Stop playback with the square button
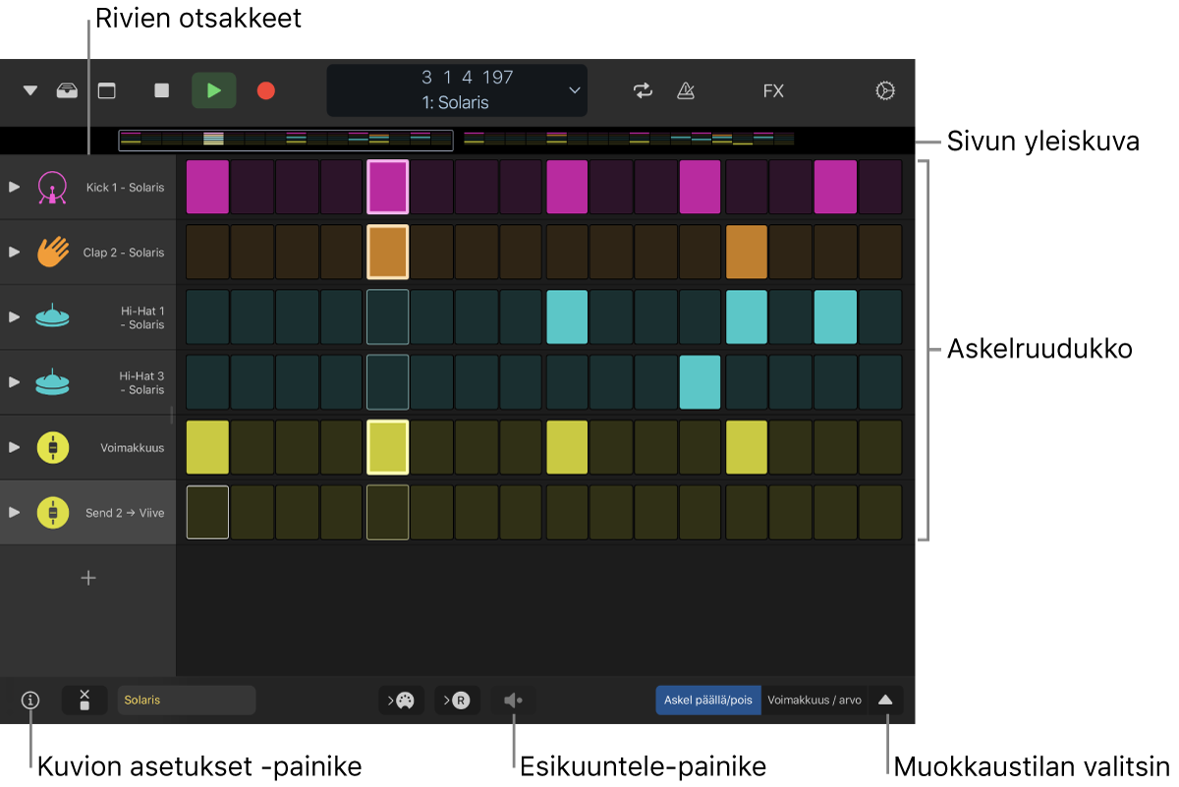Screen dimensions: 1179x787 pyautogui.click(x=162, y=90)
